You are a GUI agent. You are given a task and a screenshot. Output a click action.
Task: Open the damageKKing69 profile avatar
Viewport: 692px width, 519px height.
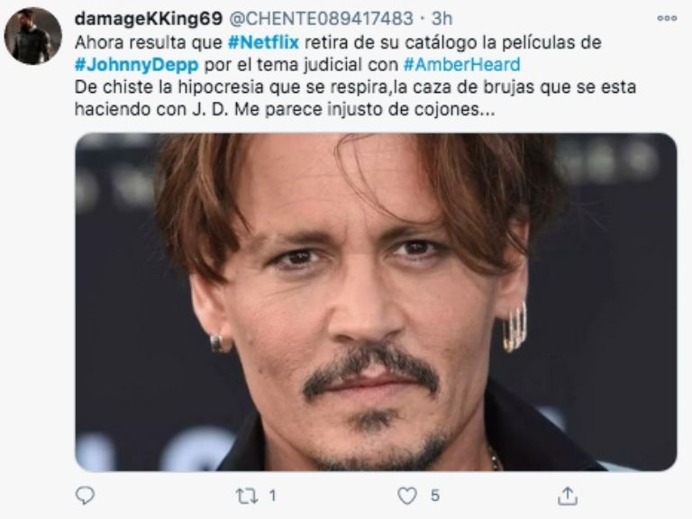click(32, 36)
